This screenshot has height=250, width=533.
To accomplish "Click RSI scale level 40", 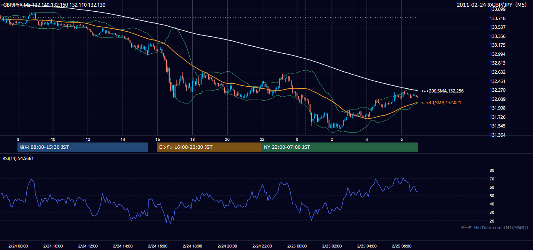I will click(x=492, y=204).
